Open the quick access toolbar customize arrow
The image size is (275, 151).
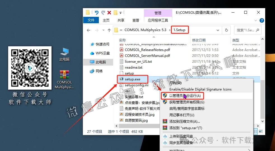(x=120, y=13)
